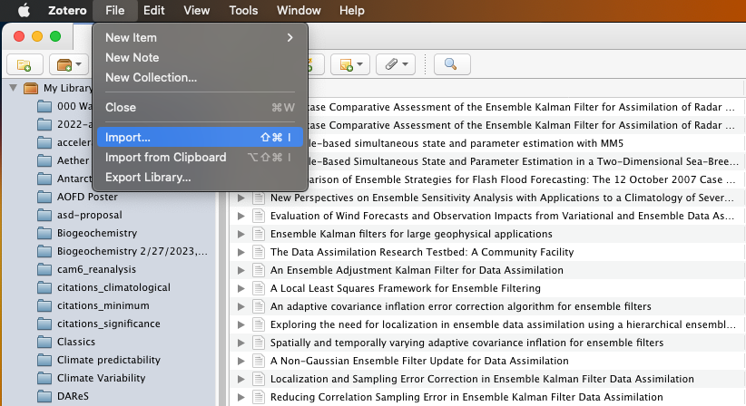Screen dimensions: 746x406
Task: Click the Climate Variability collection folder icon
Action: pos(44,378)
